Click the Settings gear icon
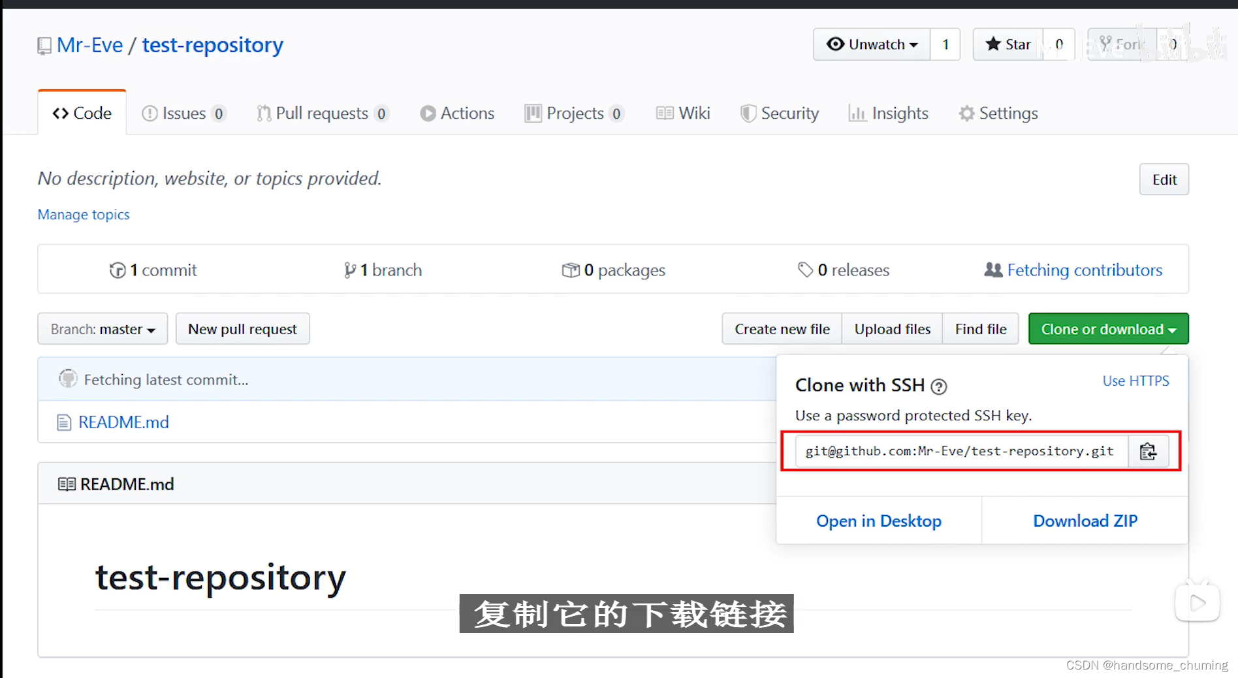The height and width of the screenshot is (678, 1238). (966, 114)
